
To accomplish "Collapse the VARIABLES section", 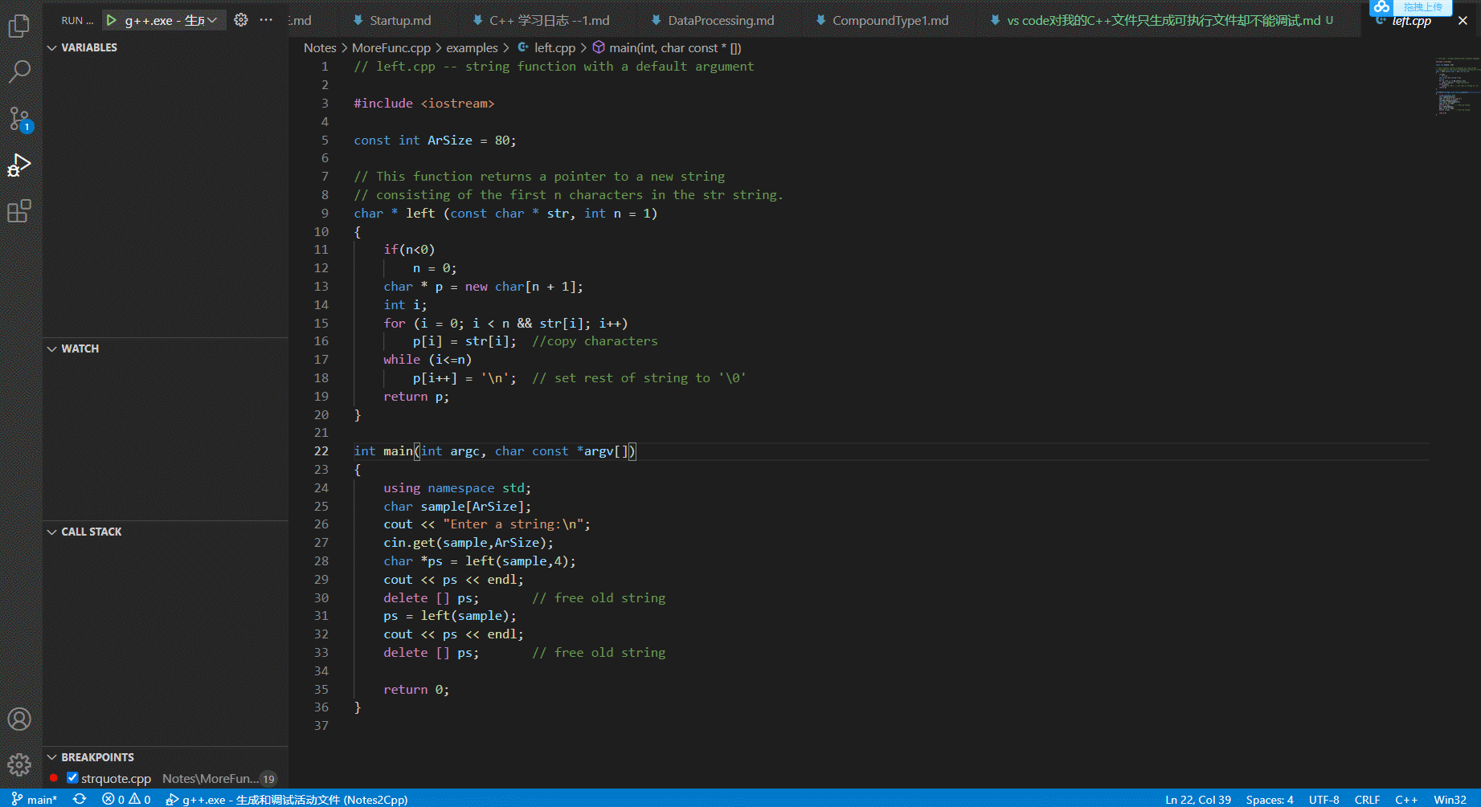I will point(51,47).
